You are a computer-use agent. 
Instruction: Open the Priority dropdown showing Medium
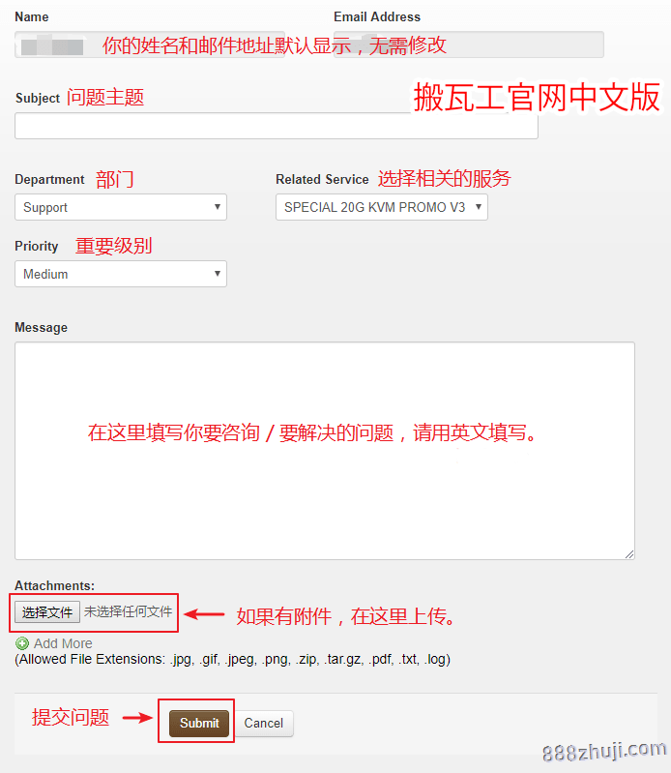pos(121,274)
